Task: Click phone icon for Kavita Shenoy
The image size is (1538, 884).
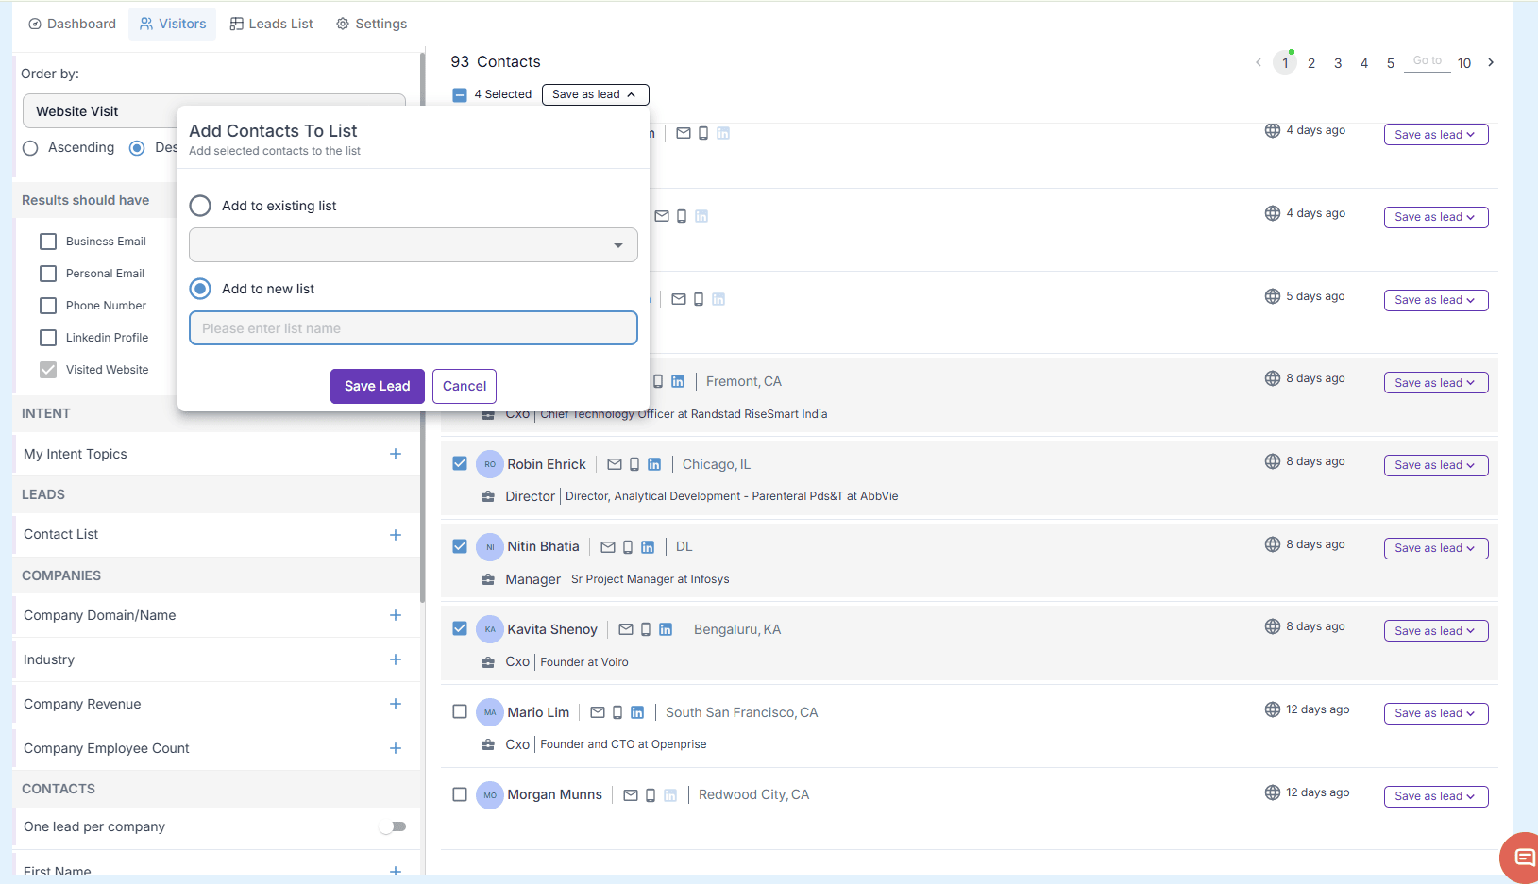Action: [x=646, y=629]
